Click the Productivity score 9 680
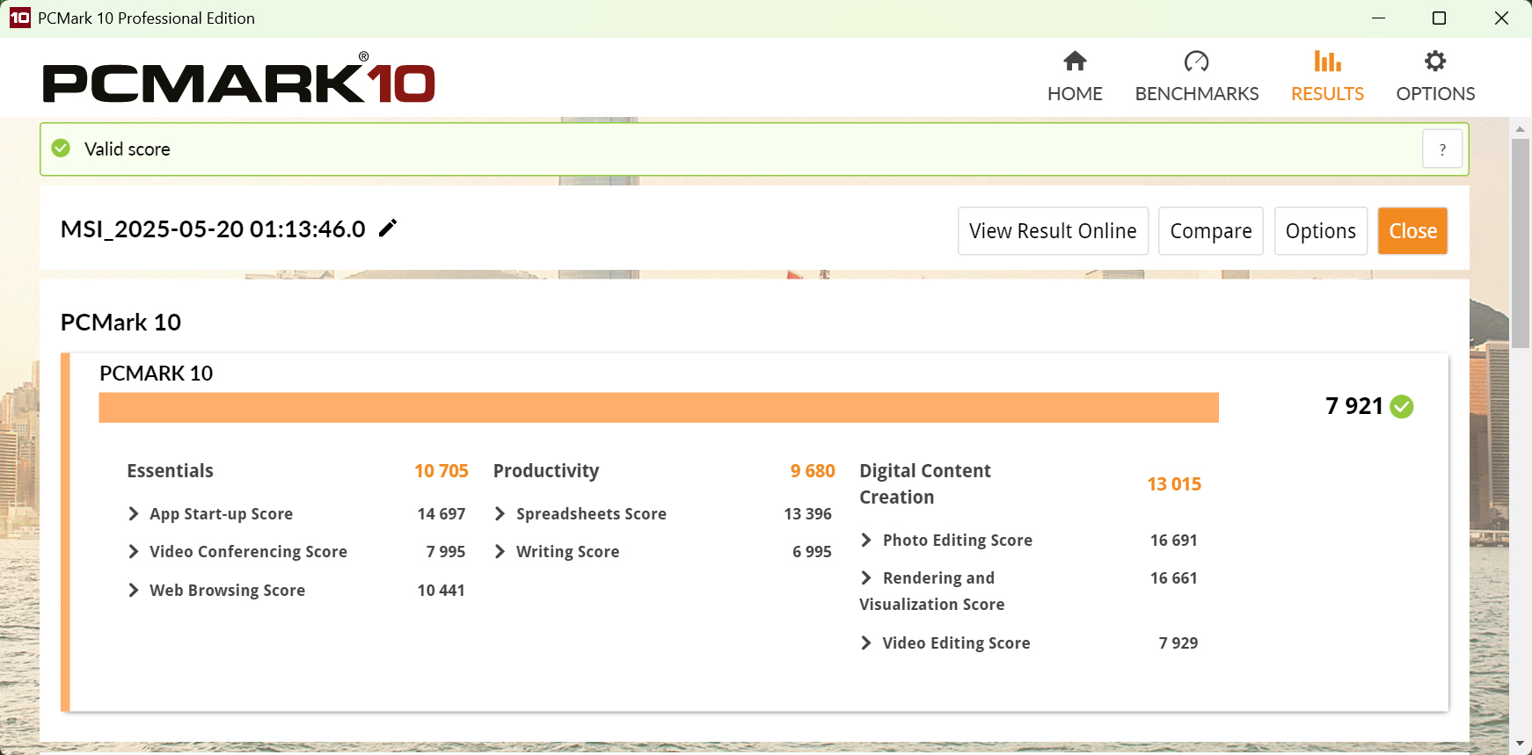This screenshot has height=755, width=1532. coord(813,471)
